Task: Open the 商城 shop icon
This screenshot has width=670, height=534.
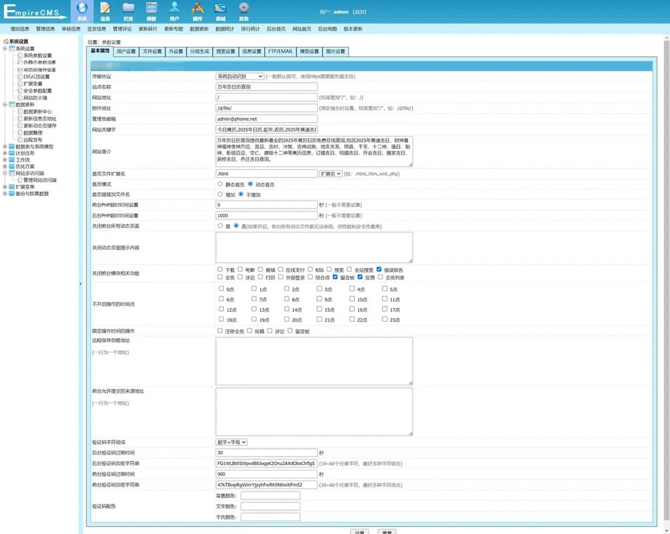Action: (x=220, y=9)
